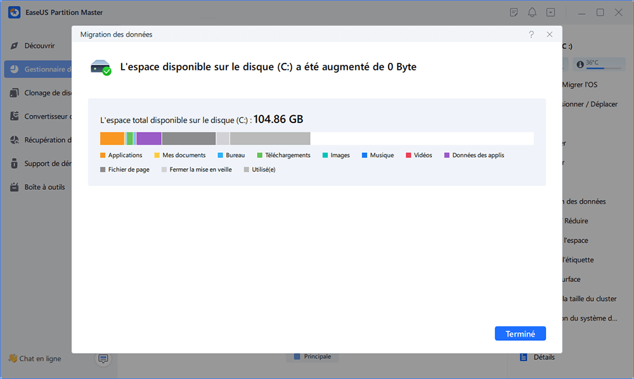The width and height of the screenshot is (634, 379).
Task: Click the chat feedback bubble icon
Action: click(x=103, y=358)
